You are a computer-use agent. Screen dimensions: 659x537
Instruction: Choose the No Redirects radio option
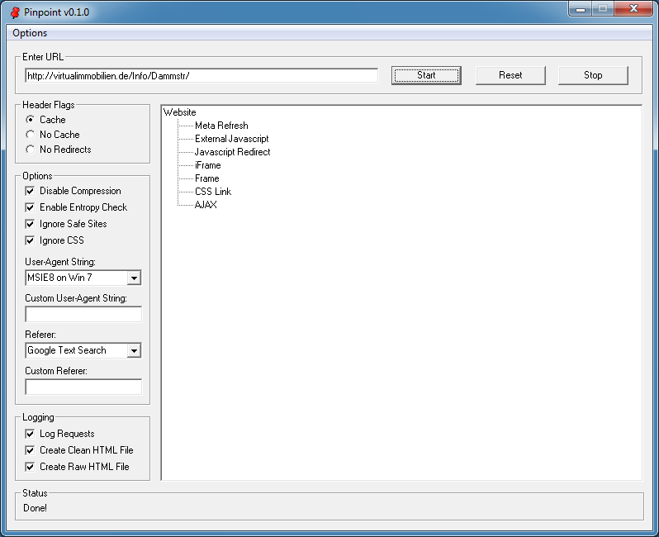(x=31, y=150)
